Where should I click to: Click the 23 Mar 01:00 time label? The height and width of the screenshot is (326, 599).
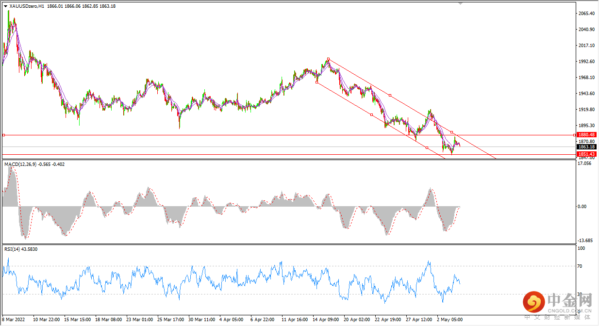pos(140,320)
